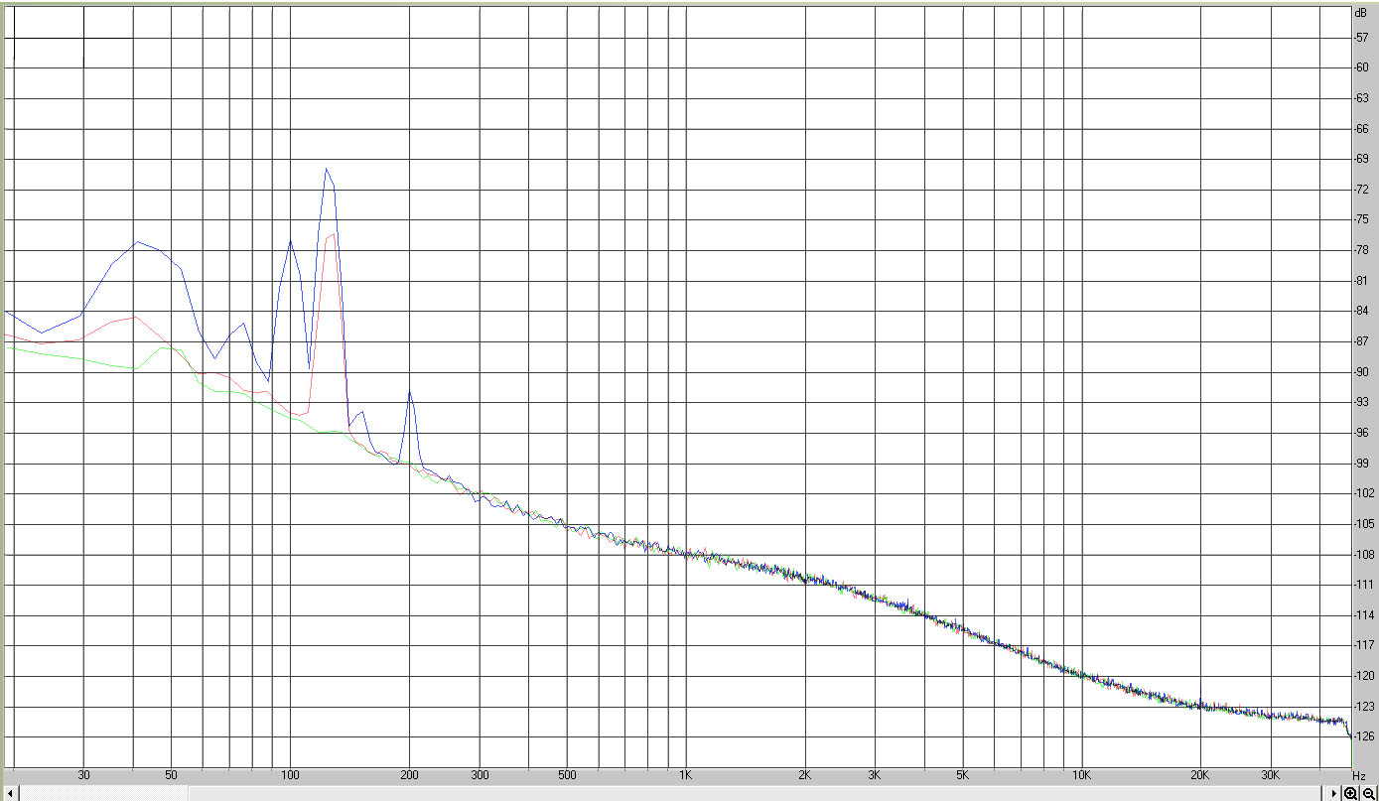This screenshot has width=1379, height=801.
Task: Select the -99 dB axis label
Action: tap(1361, 463)
